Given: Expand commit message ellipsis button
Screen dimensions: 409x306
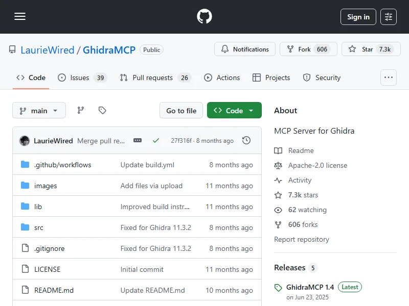Looking at the screenshot, I should click(x=137, y=140).
